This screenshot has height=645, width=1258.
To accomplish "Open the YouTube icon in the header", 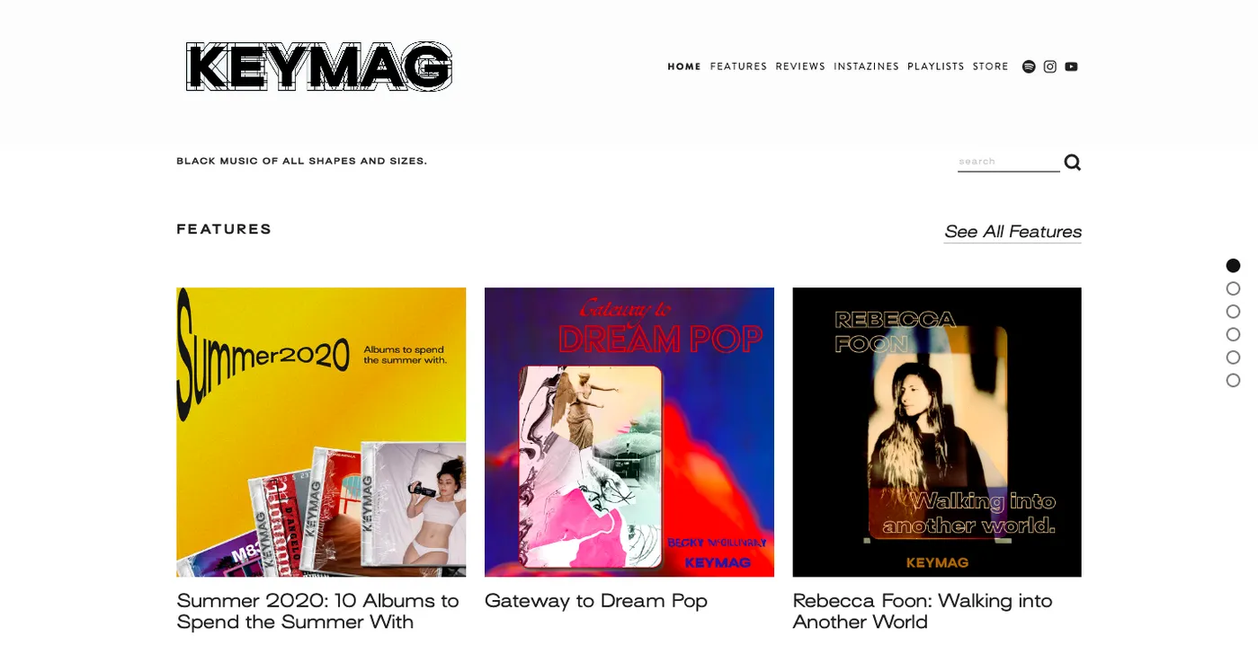I will point(1071,66).
